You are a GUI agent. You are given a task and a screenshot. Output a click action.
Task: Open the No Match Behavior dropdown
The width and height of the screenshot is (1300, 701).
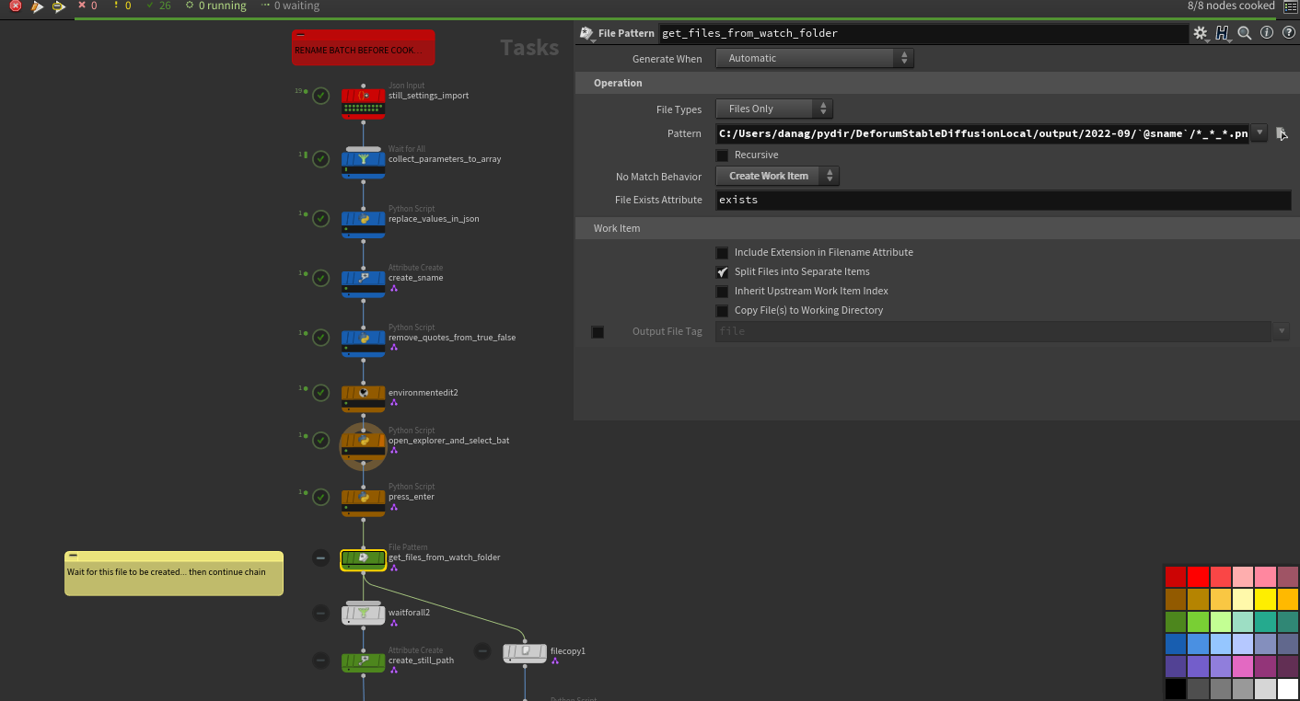tap(777, 176)
